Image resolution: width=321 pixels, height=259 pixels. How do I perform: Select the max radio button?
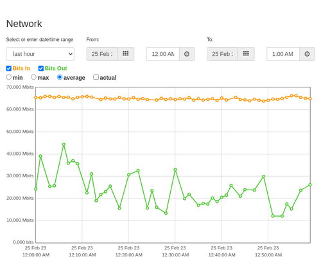[x=33, y=77]
